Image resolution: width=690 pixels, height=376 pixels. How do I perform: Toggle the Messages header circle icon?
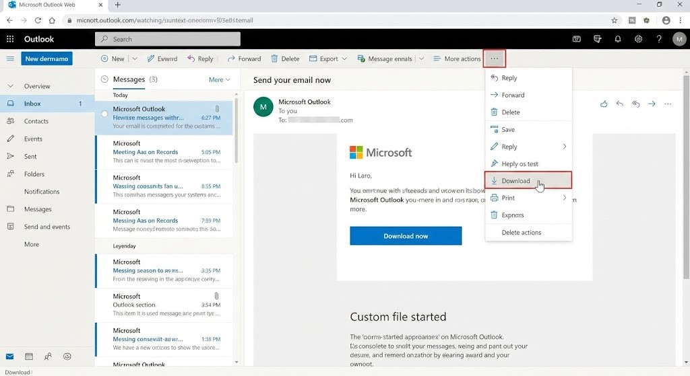pos(104,79)
